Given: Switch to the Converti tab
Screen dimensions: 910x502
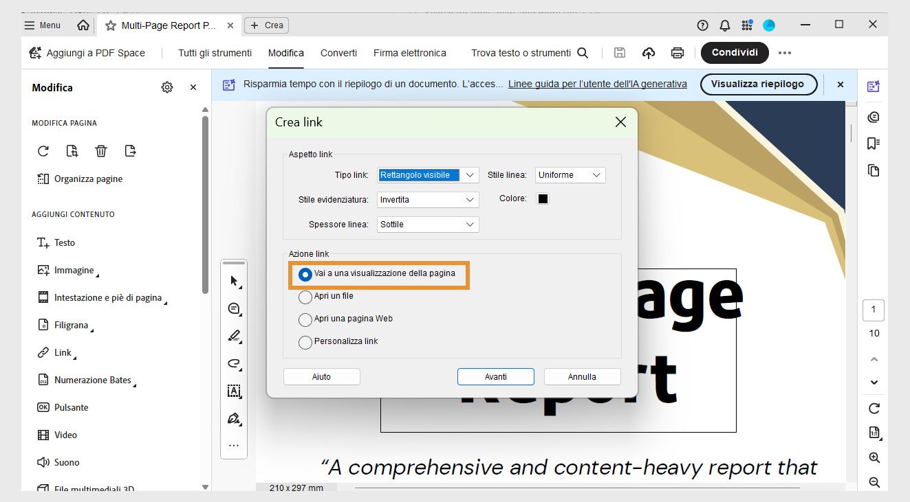Looking at the screenshot, I should (x=338, y=52).
